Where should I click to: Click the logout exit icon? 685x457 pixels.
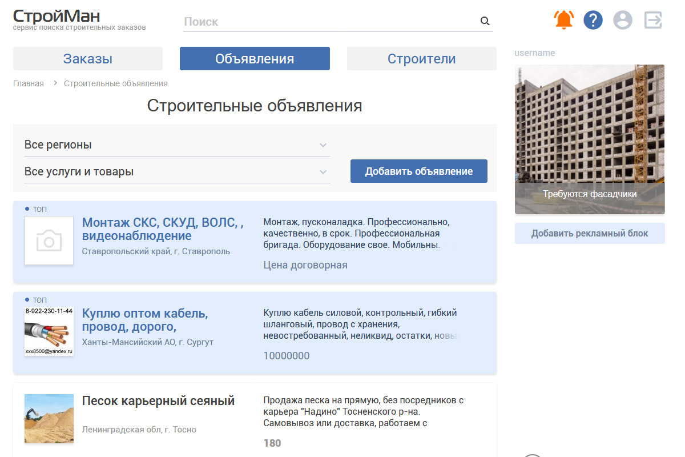coord(653,21)
